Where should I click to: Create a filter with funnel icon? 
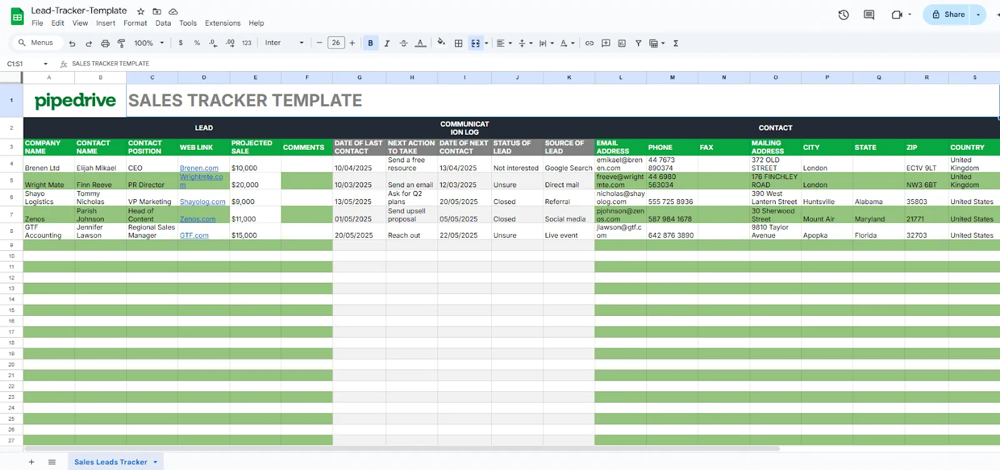coord(638,43)
